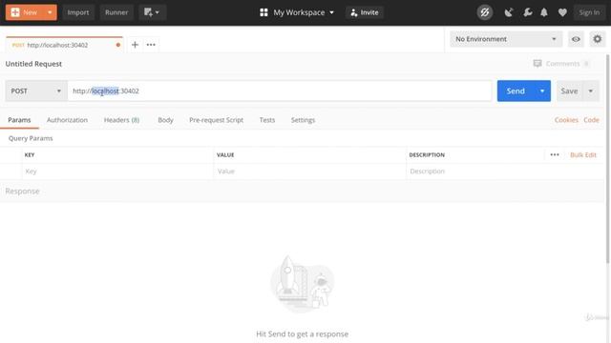Open the POST method dropdown

[36, 91]
